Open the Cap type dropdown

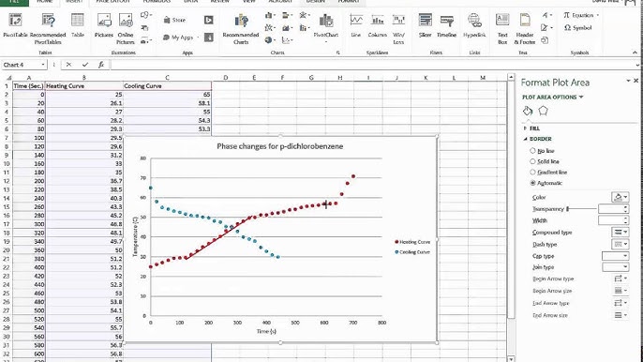click(x=615, y=256)
